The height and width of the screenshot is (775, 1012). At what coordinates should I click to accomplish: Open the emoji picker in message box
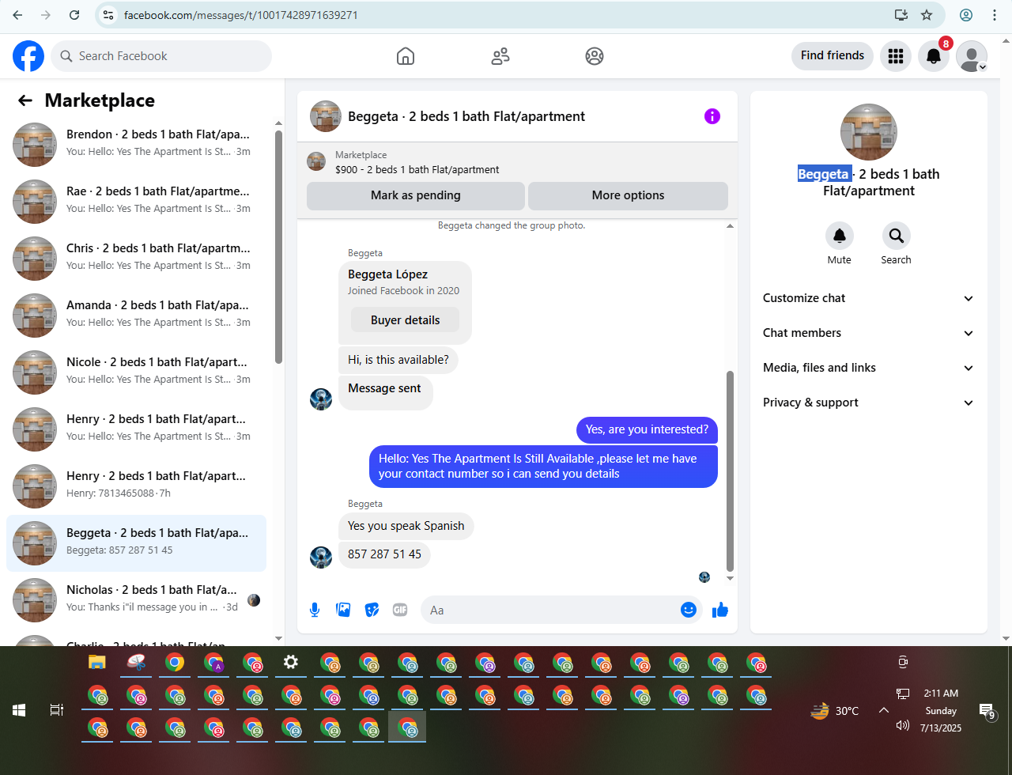(x=689, y=610)
